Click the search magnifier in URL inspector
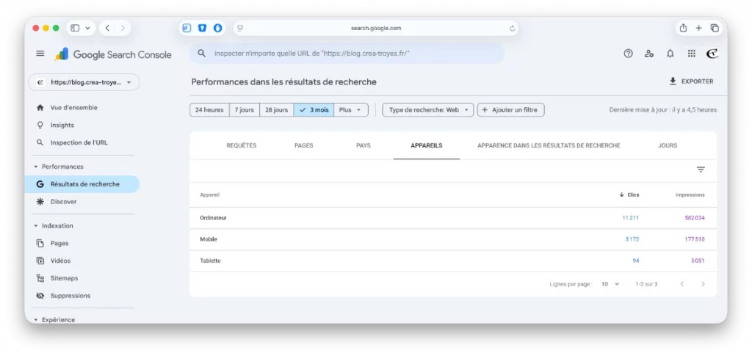 (202, 54)
